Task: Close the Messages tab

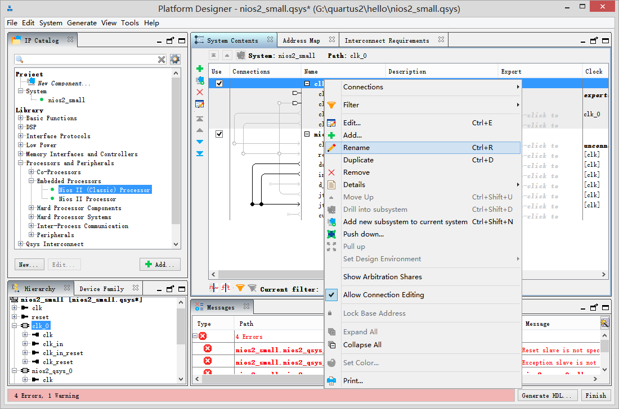Action: click(x=246, y=306)
